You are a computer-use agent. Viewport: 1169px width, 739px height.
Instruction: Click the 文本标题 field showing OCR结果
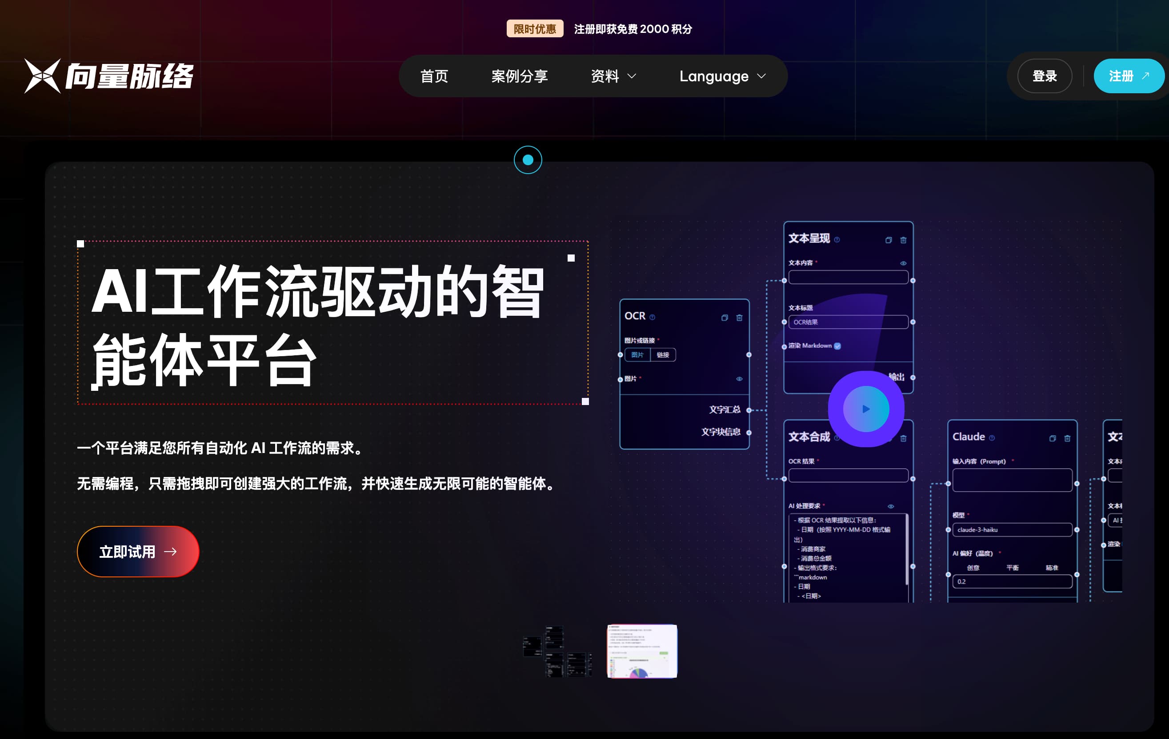848,322
